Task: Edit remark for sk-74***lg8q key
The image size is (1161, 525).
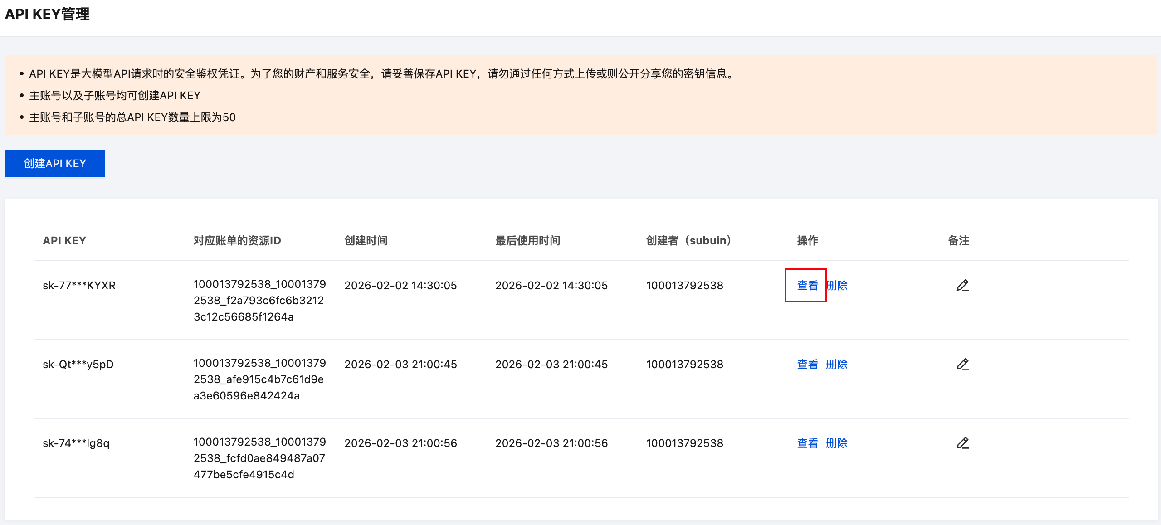Action: [x=962, y=443]
